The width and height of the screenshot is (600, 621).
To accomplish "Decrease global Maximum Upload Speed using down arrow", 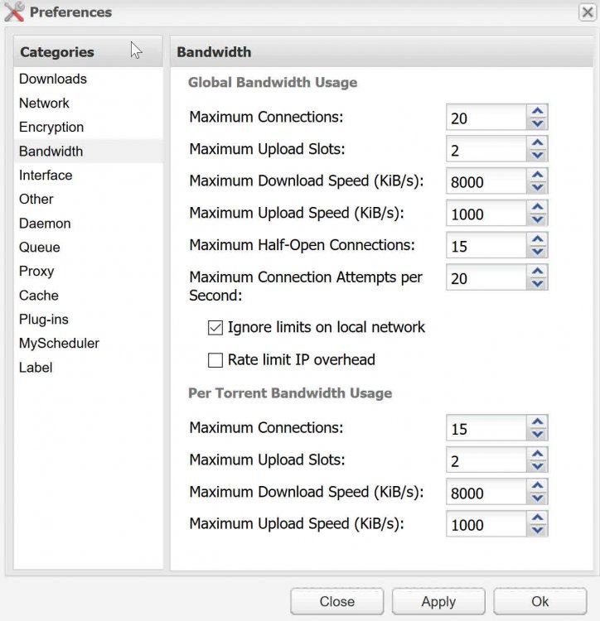I will pos(537,219).
